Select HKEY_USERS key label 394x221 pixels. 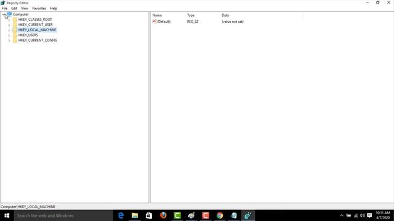pyautogui.click(x=28, y=35)
